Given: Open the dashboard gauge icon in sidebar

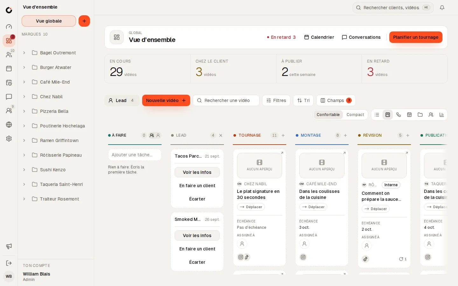Looking at the screenshot, I should [9, 27].
